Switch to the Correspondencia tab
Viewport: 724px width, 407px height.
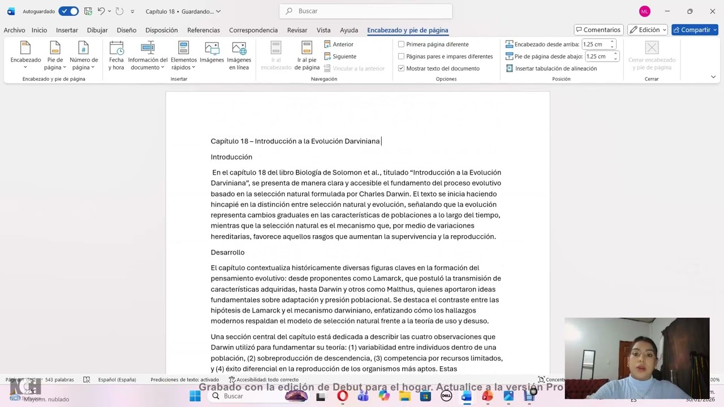pos(253,31)
